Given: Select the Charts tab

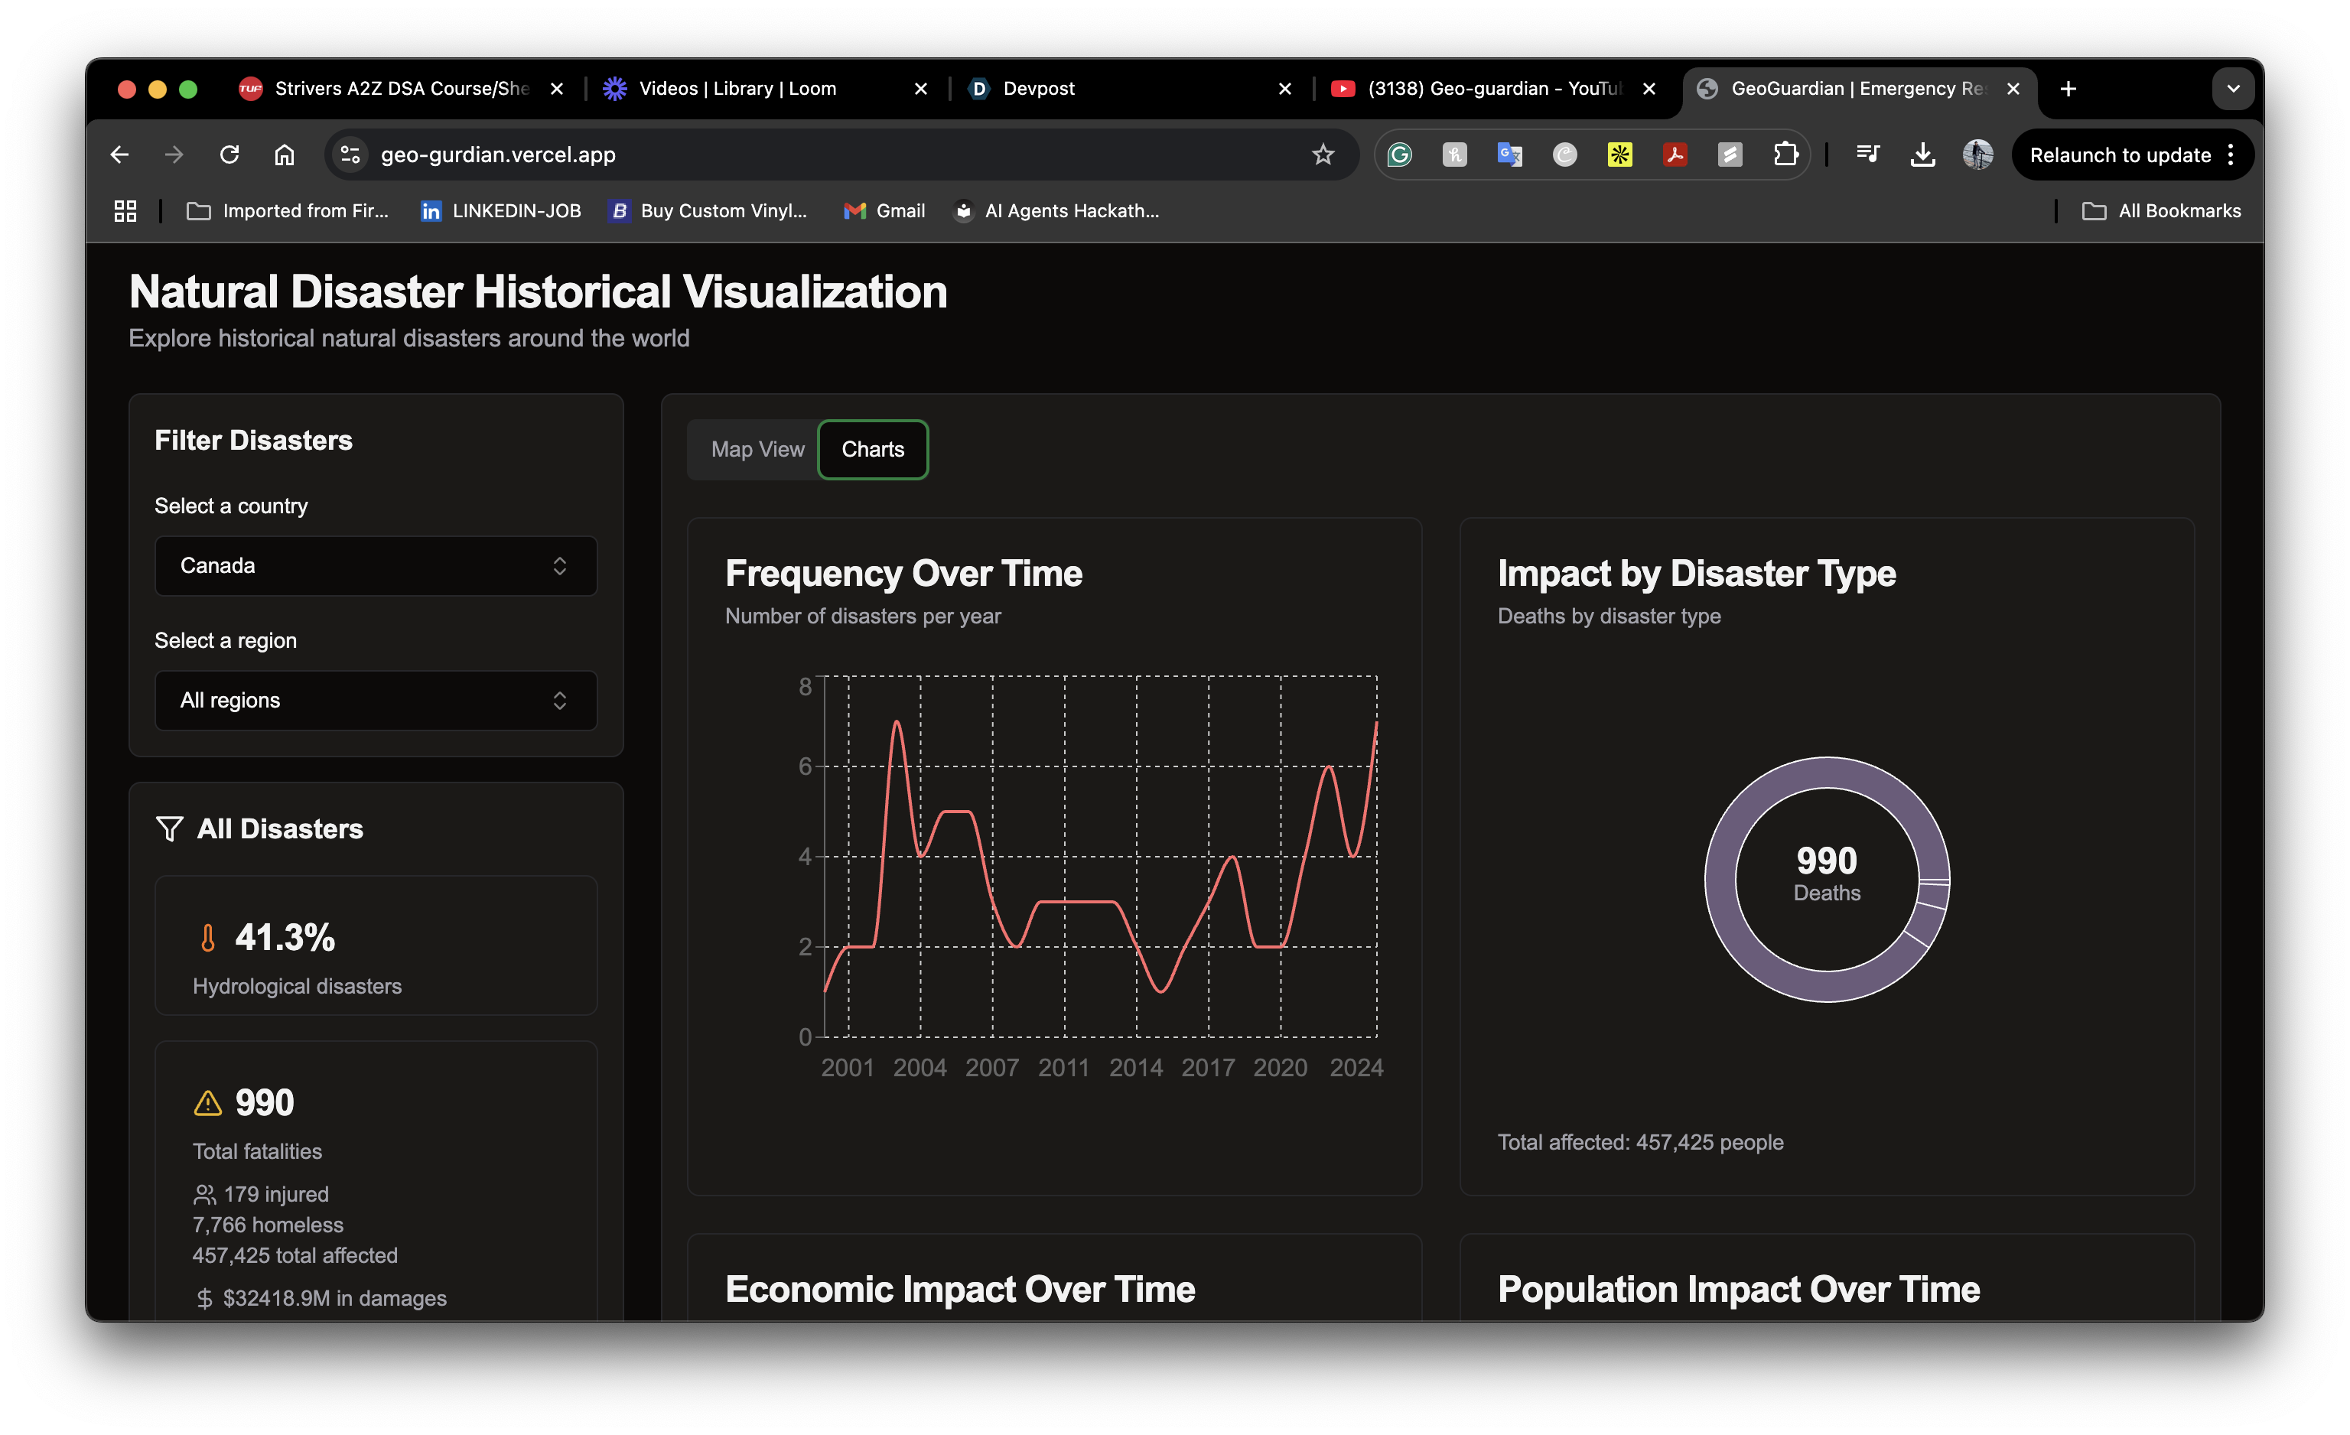Looking at the screenshot, I should (x=873, y=449).
